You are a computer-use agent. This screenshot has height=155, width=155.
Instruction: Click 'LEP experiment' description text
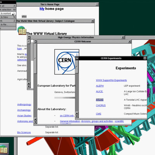pos(132,86)
